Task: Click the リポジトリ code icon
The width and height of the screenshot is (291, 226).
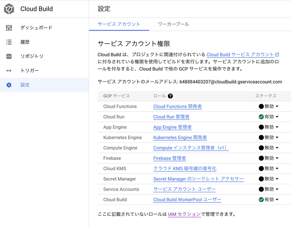Action: [x=9, y=56]
